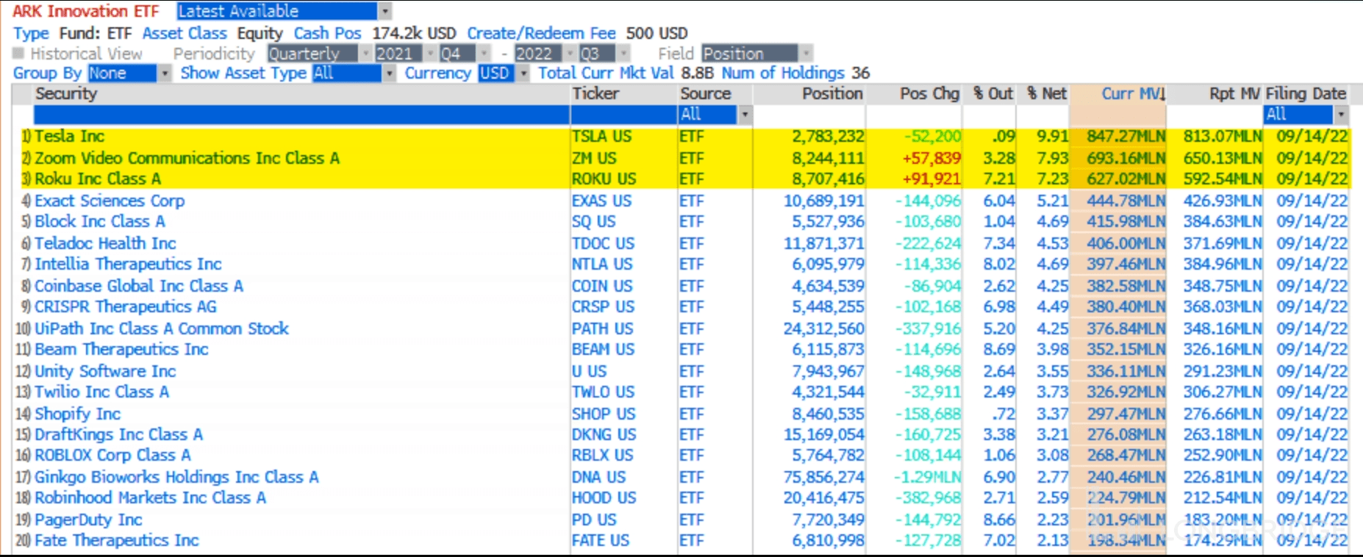Open DraftKings Inc Class A security
The width and height of the screenshot is (1363, 557).
click(x=118, y=435)
